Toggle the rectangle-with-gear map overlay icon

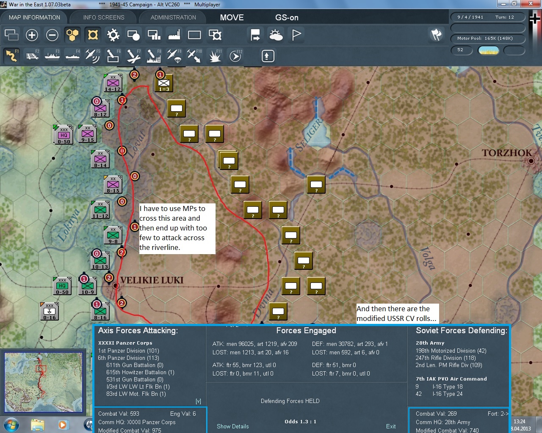click(215, 35)
